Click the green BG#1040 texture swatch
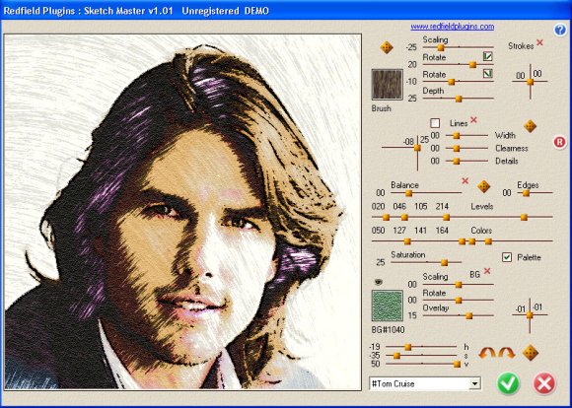 [x=387, y=306]
